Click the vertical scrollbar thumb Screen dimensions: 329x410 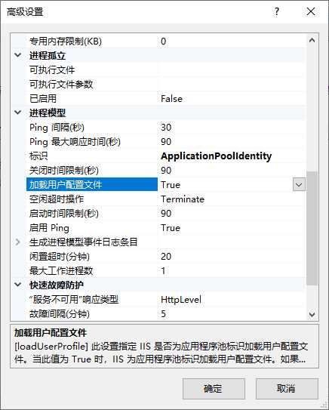click(x=312, y=228)
